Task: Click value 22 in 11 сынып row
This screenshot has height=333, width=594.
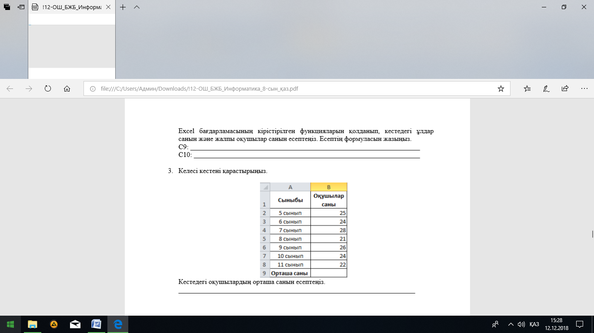Action: (x=329, y=264)
